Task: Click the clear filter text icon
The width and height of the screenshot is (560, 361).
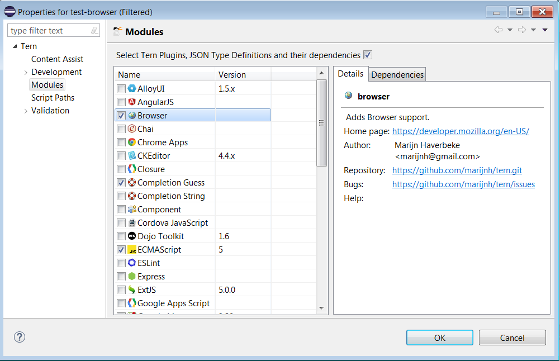Action: (94, 31)
